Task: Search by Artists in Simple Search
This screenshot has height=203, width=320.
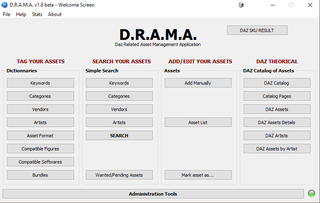Action: pos(119,122)
